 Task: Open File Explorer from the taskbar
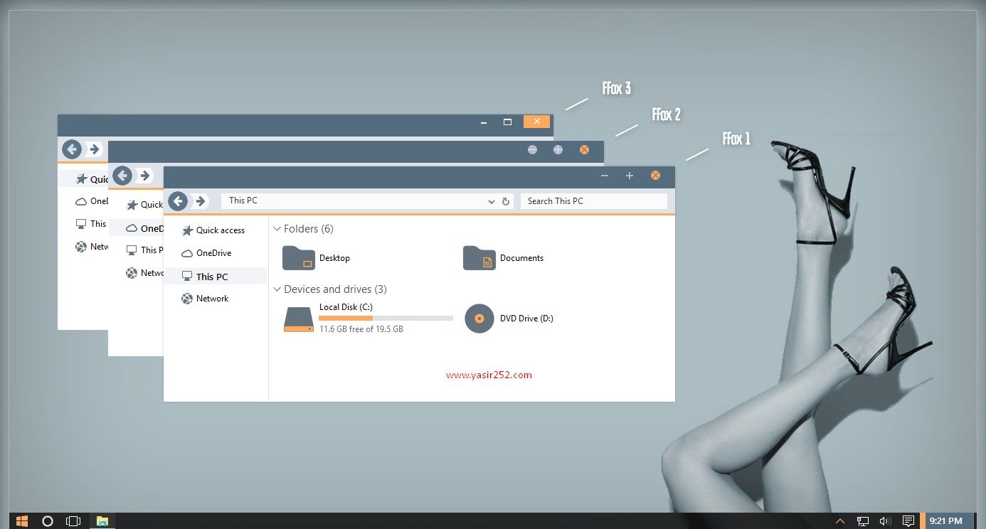[102, 521]
